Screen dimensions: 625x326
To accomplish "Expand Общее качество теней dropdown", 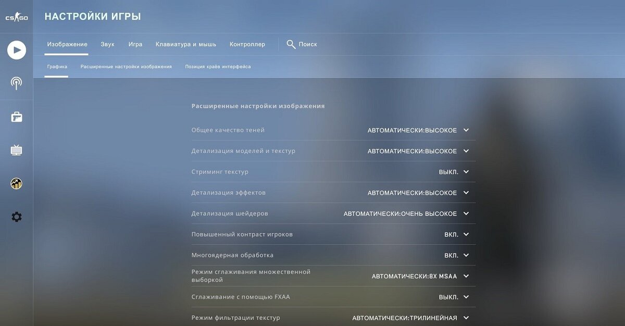I will (418, 130).
